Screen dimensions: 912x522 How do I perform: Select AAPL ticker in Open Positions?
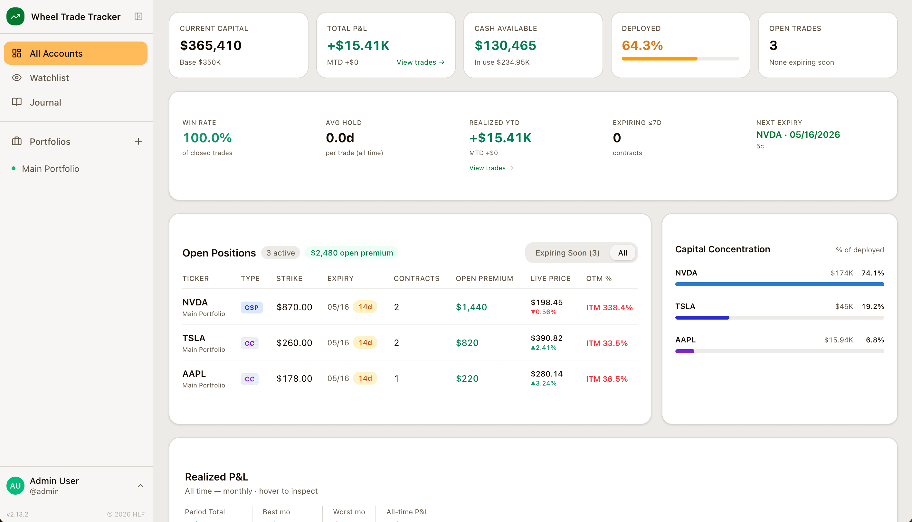(x=194, y=374)
